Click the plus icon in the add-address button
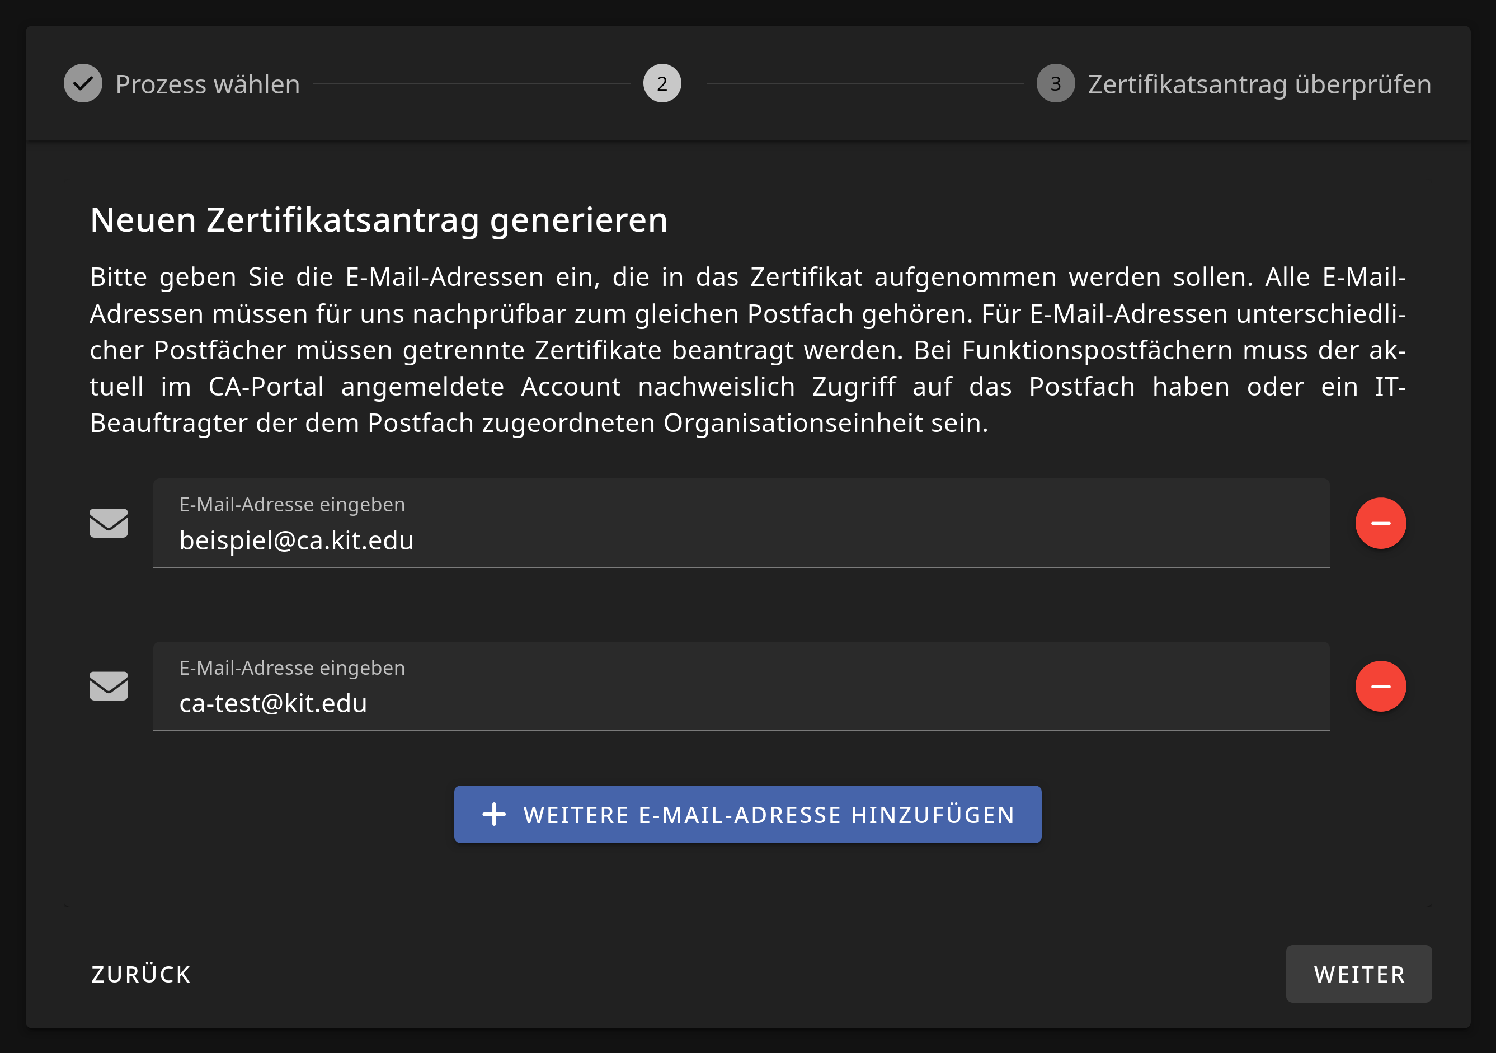Viewport: 1496px width, 1053px height. [x=494, y=815]
